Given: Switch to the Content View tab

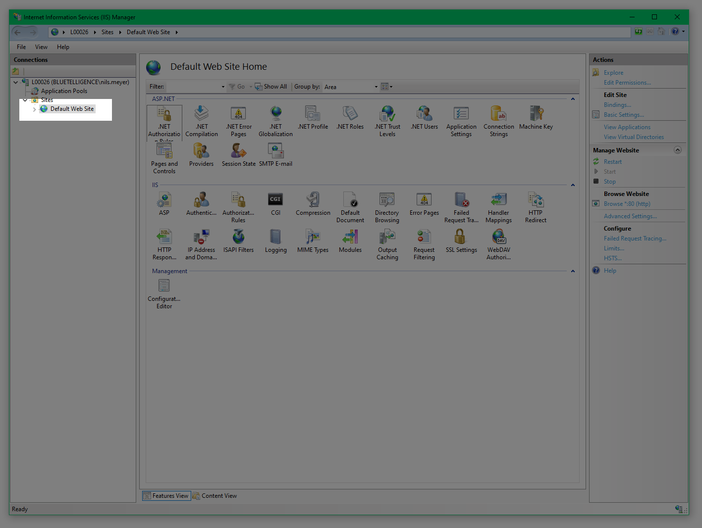Looking at the screenshot, I should click(x=215, y=496).
